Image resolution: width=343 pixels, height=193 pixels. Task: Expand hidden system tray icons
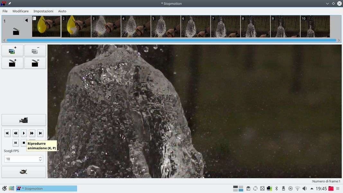coord(312,188)
